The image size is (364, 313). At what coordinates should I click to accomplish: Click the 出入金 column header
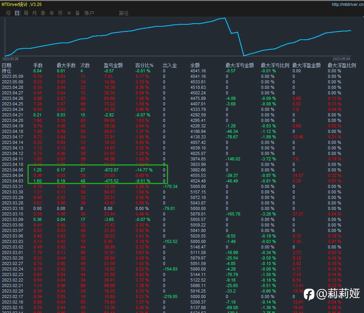click(170, 65)
